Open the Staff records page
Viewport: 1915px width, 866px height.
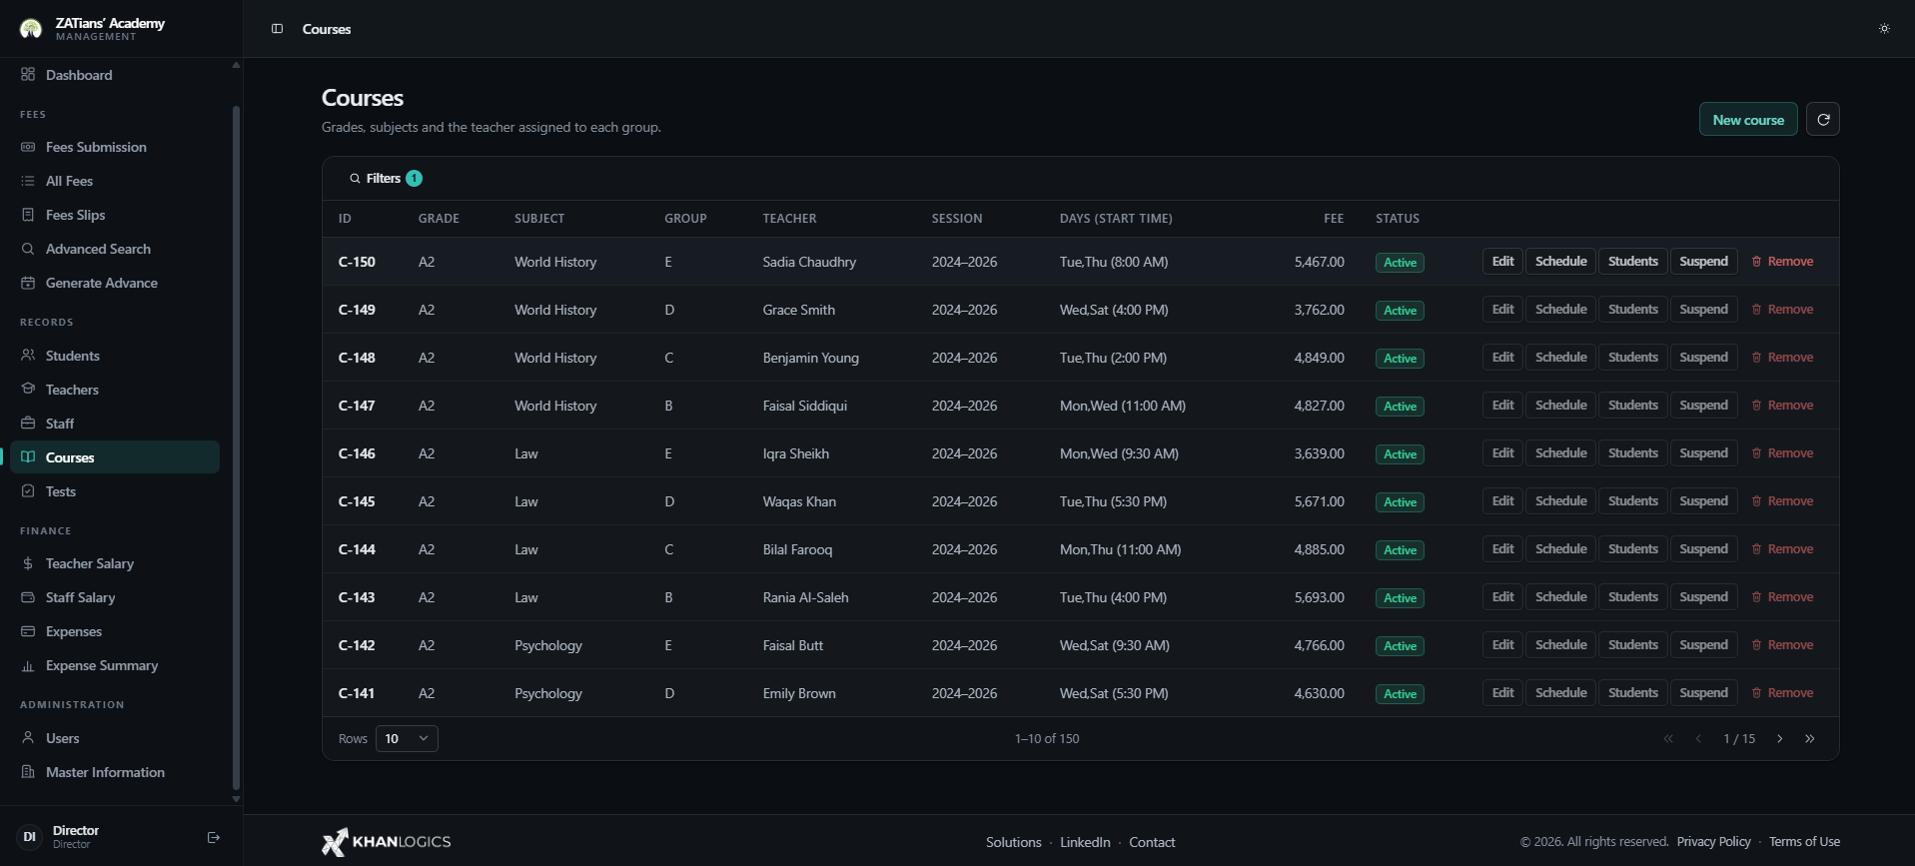tap(115, 424)
